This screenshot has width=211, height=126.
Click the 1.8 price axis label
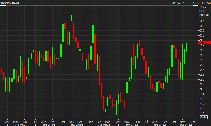click(x=202, y=99)
